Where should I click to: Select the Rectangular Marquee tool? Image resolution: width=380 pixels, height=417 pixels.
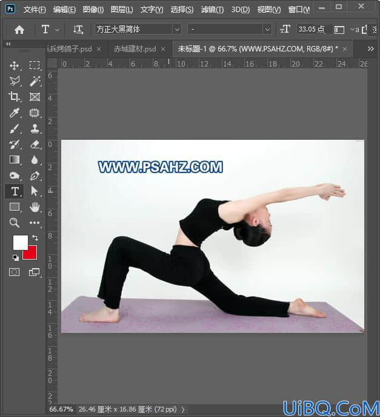pos(35,65)
